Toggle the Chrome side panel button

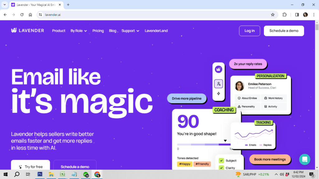pyautogui.click(x=297, y=15)
